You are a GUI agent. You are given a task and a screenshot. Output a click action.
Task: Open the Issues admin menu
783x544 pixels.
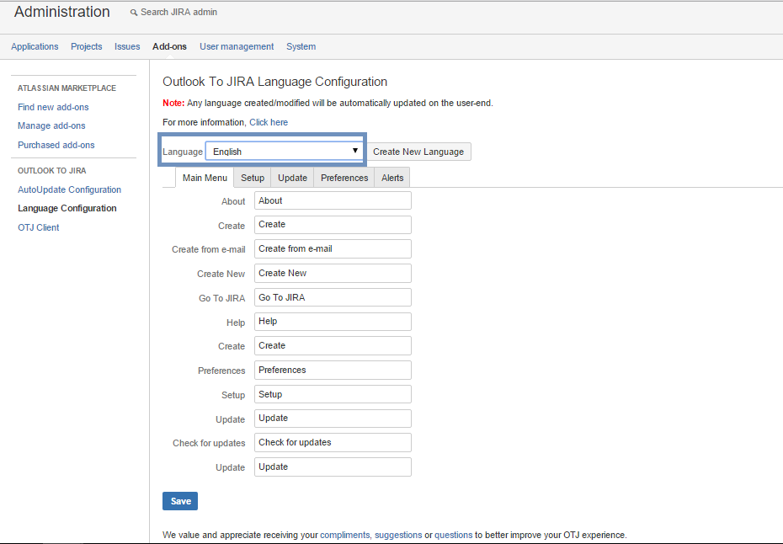pyautogui.click(x=127, y=46)
